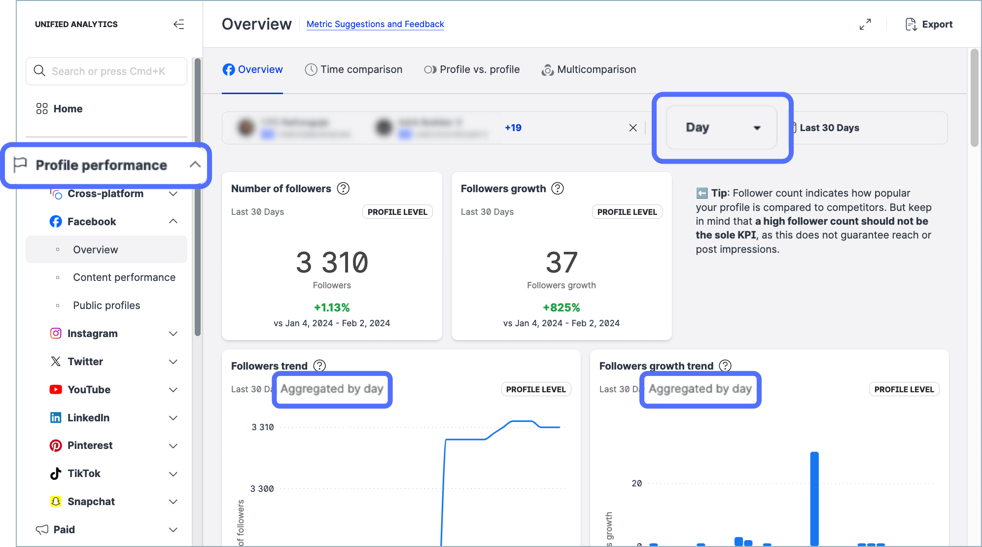Click the Export document icon
The height and width of the screenshot is (547, 982).
click(911, 24)
